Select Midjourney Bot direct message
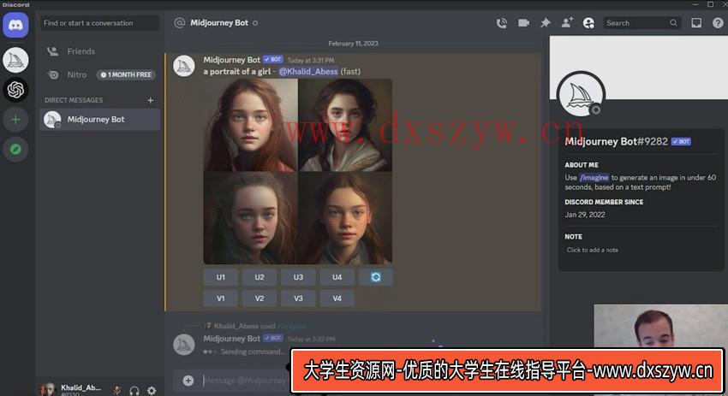Image resolution: width=728 pixels, height=396 pixels. click(x=100, y=120)
